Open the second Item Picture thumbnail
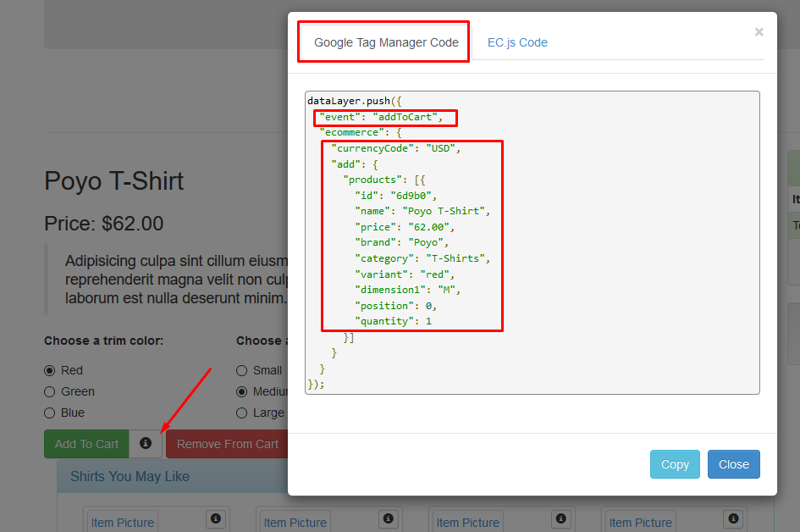The width and height of the screenshot is (800, 532). pyautogui.click(x=295, y=522)
